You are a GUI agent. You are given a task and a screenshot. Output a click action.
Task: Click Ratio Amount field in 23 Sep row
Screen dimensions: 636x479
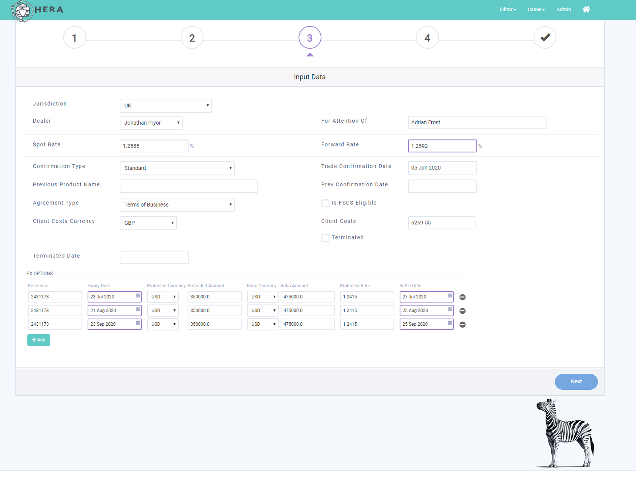pos(308,324)
